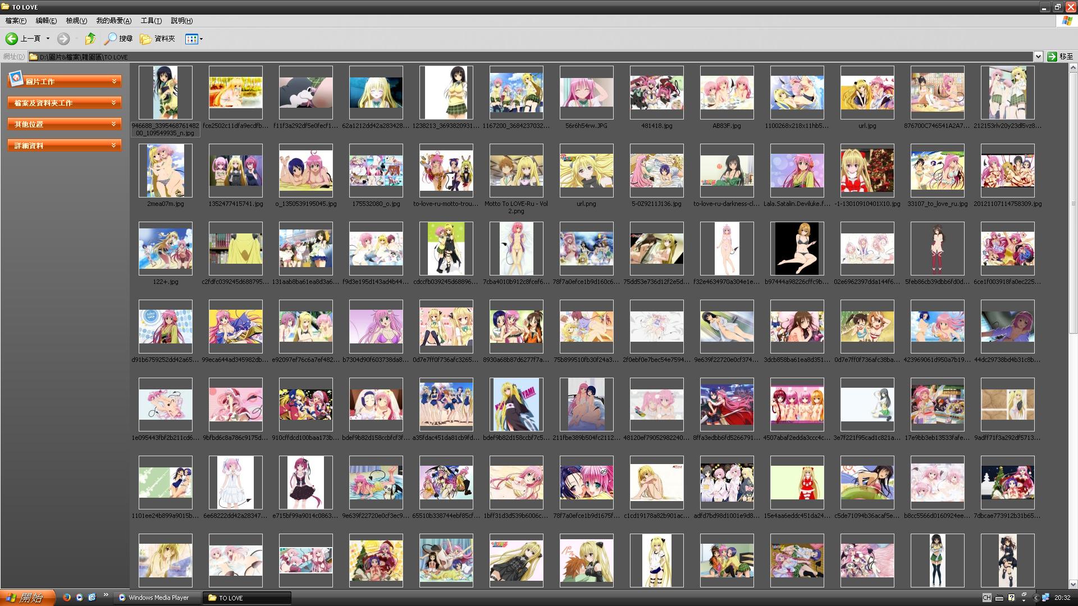Select thumbnail 2mea07m.jpg

tap(166, 171)
